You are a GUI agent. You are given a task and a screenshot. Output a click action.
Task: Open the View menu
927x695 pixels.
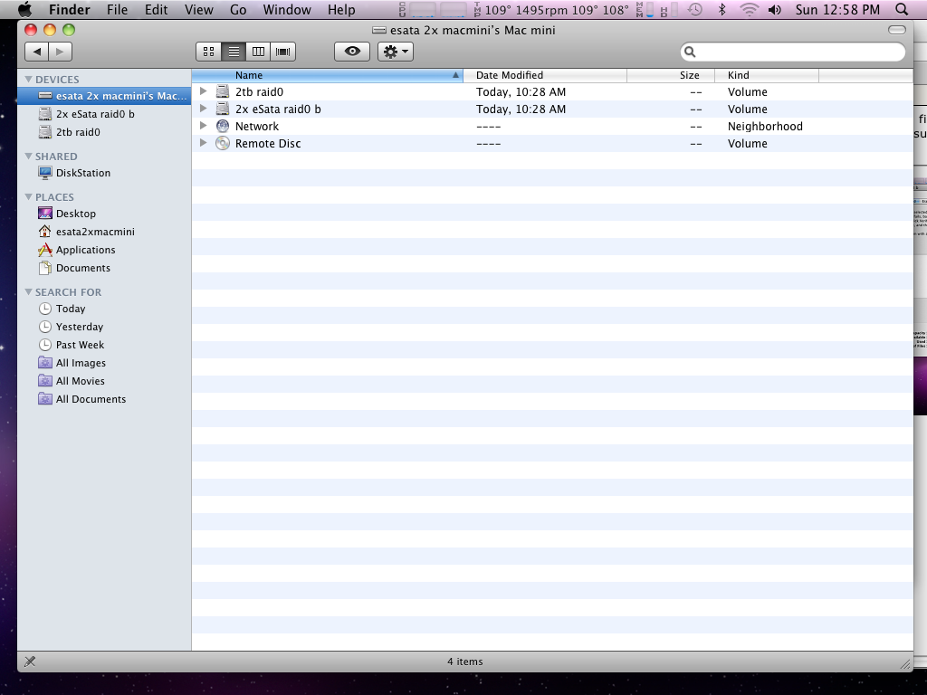tap(198, 10)
